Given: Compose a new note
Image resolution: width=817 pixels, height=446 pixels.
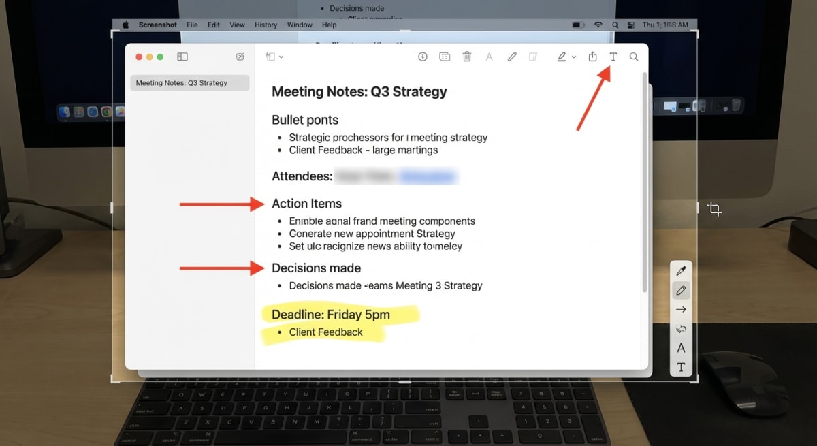Looking at the screenshot, I should point(240,57).
